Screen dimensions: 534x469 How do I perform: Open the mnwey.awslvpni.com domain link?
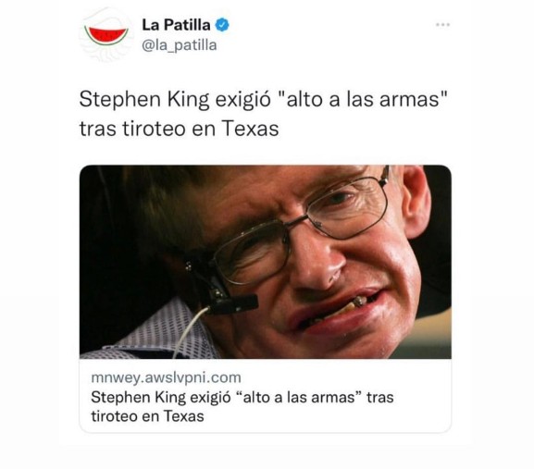pos(167,377)
